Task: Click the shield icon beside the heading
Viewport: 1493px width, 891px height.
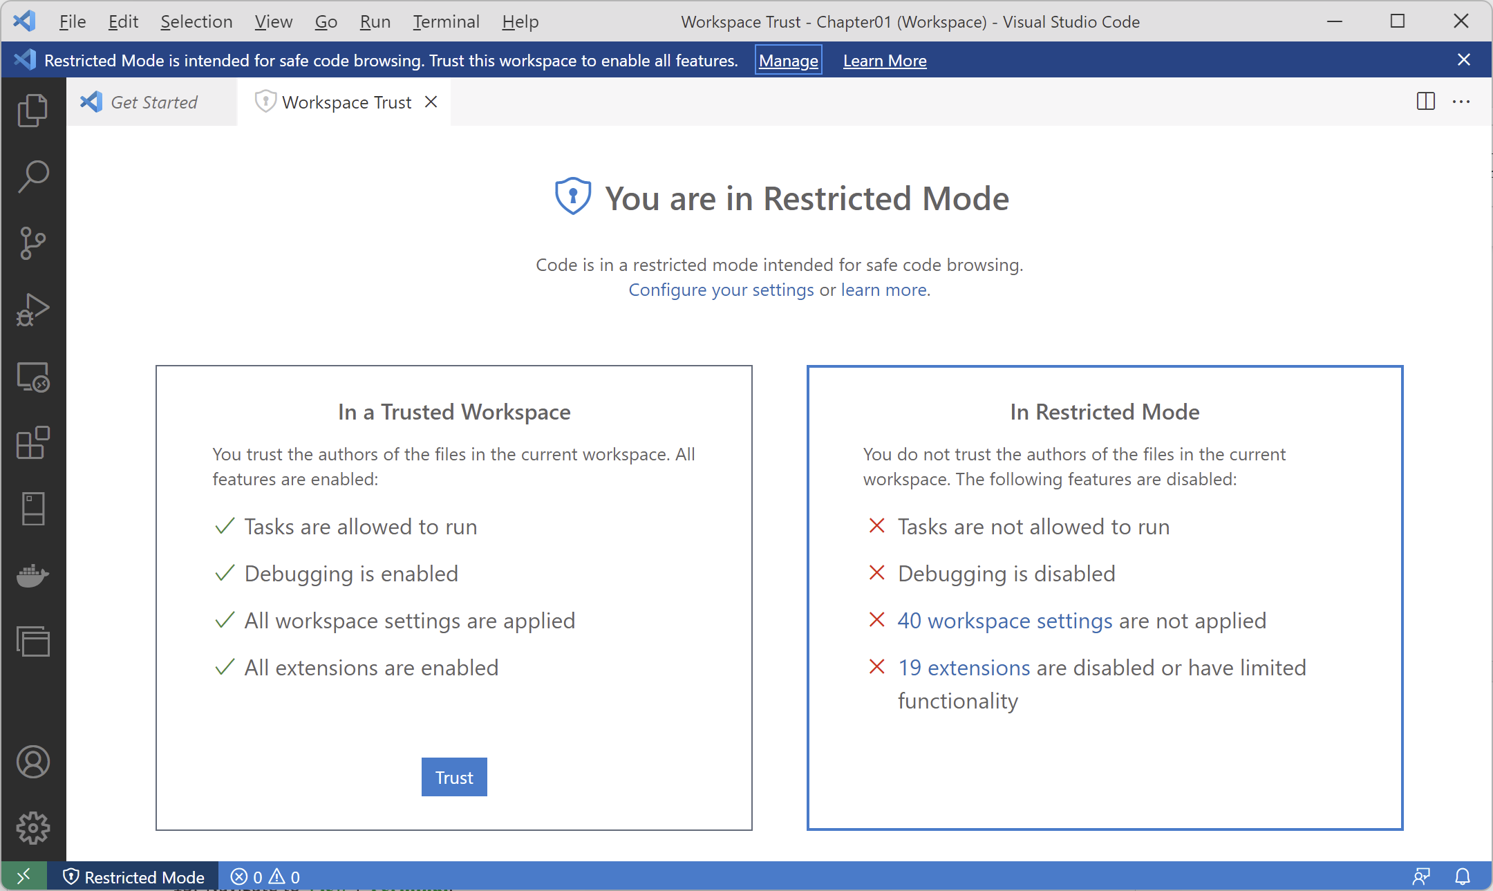Action: [x=573, y=196]
